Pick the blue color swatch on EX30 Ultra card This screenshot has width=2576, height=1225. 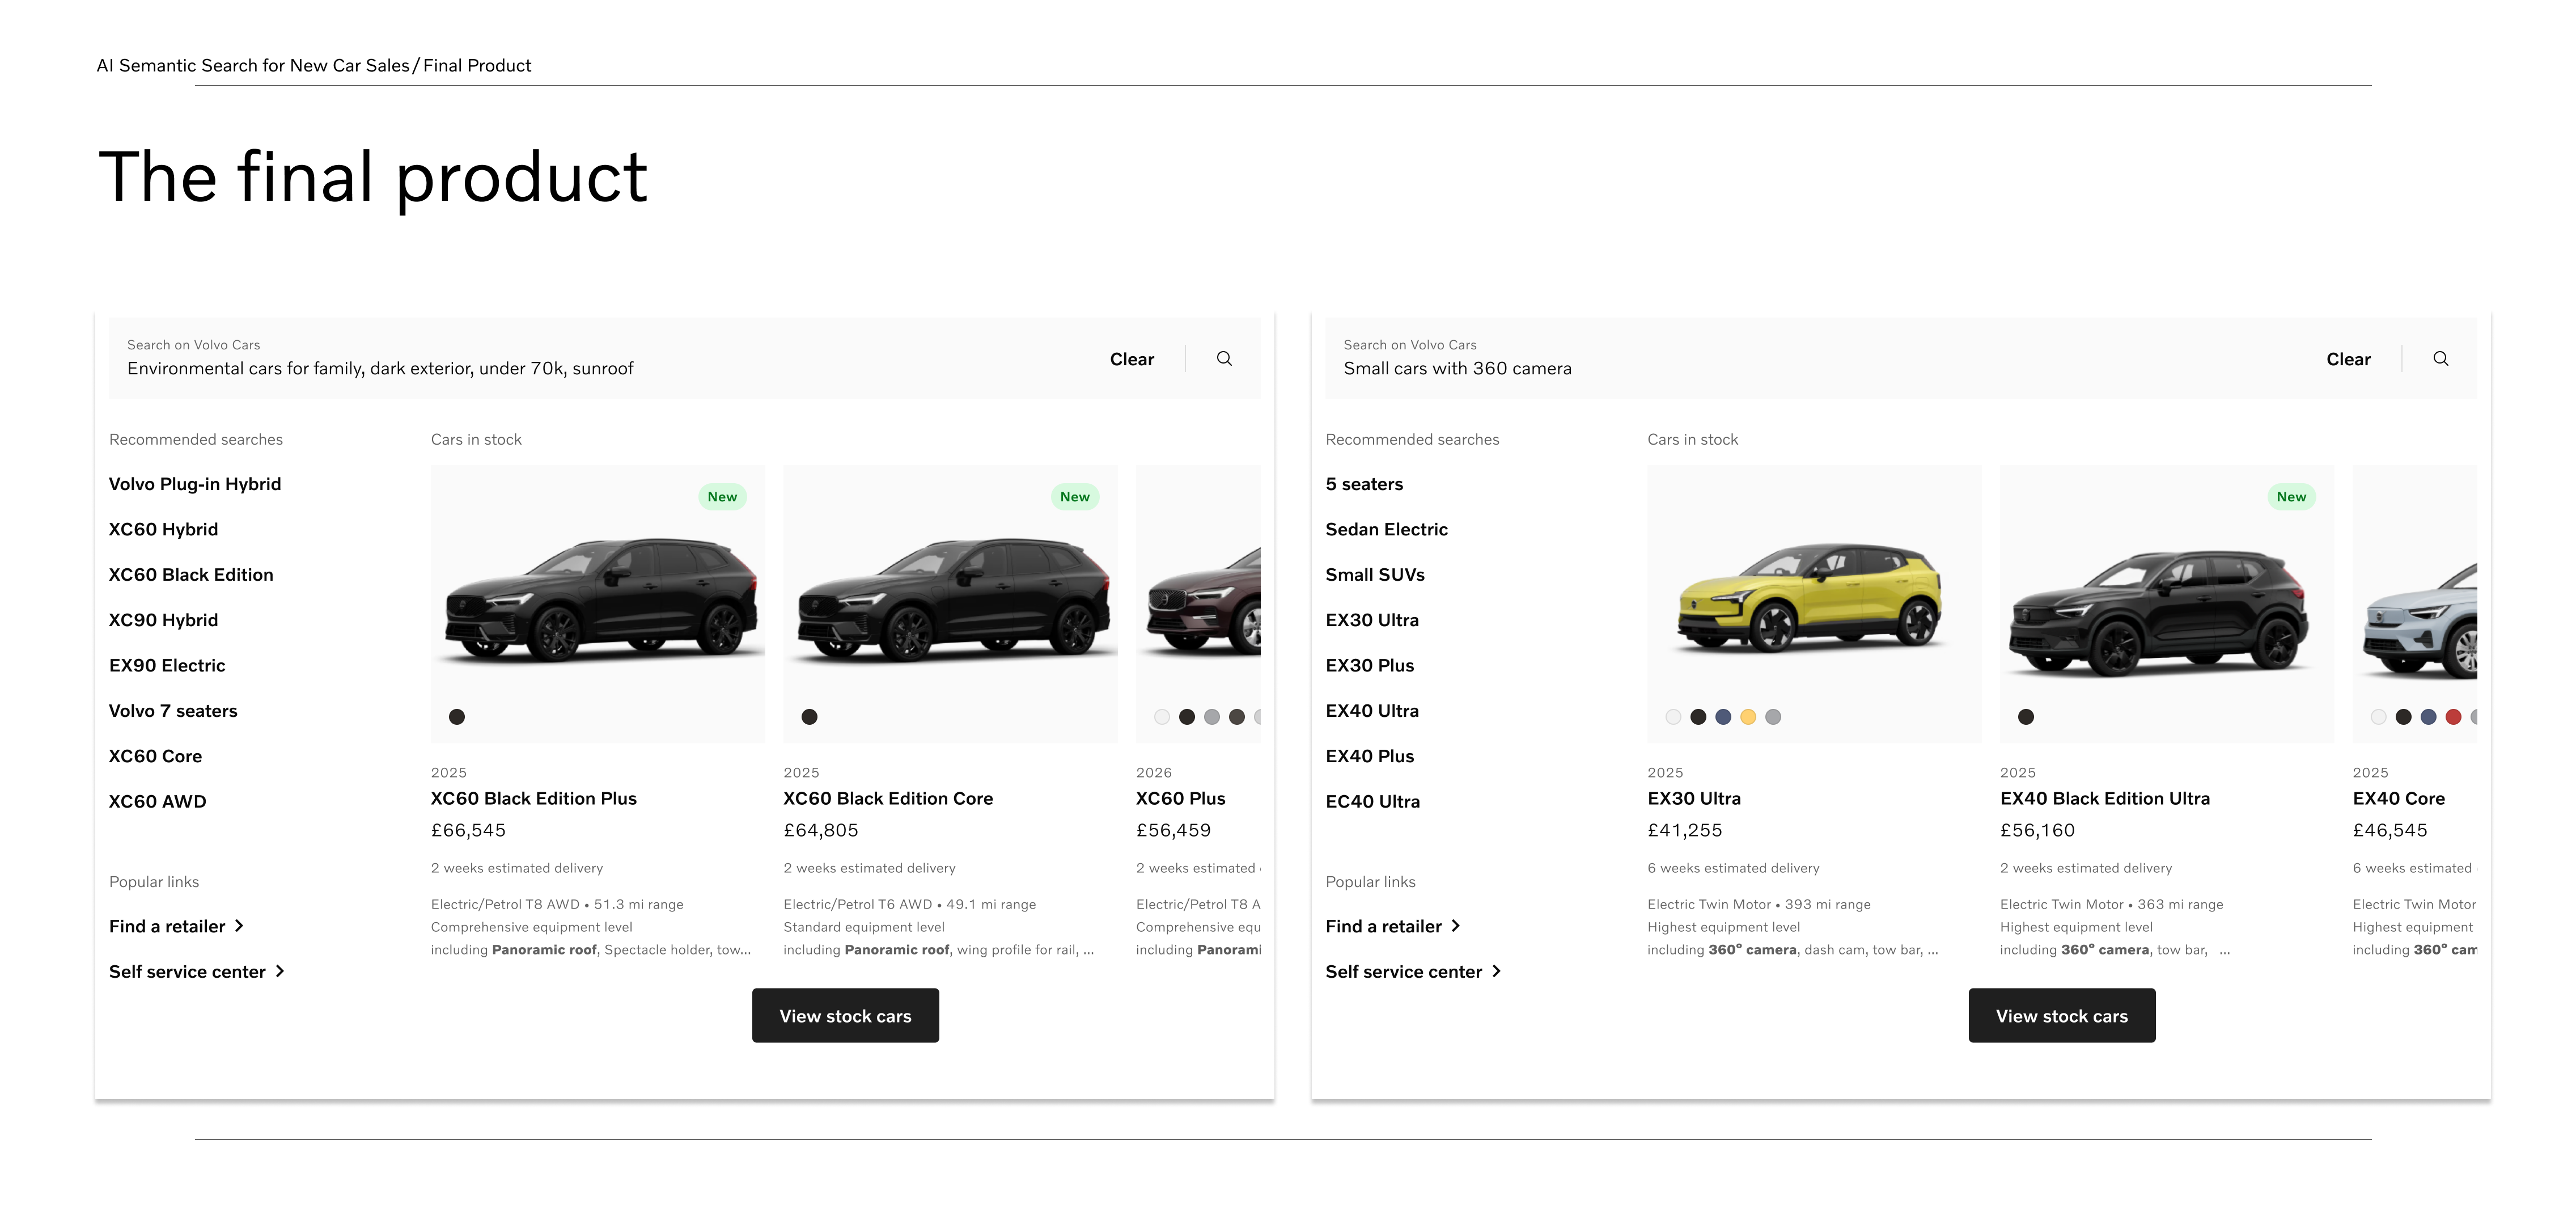1723,716
